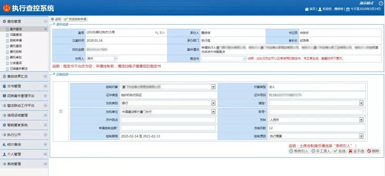
Task: Click the 查控管理 gear icon
Action: pyautogui.click(x=4, y=22)
